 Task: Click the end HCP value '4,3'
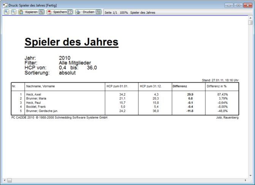click(x=156, y=94)
